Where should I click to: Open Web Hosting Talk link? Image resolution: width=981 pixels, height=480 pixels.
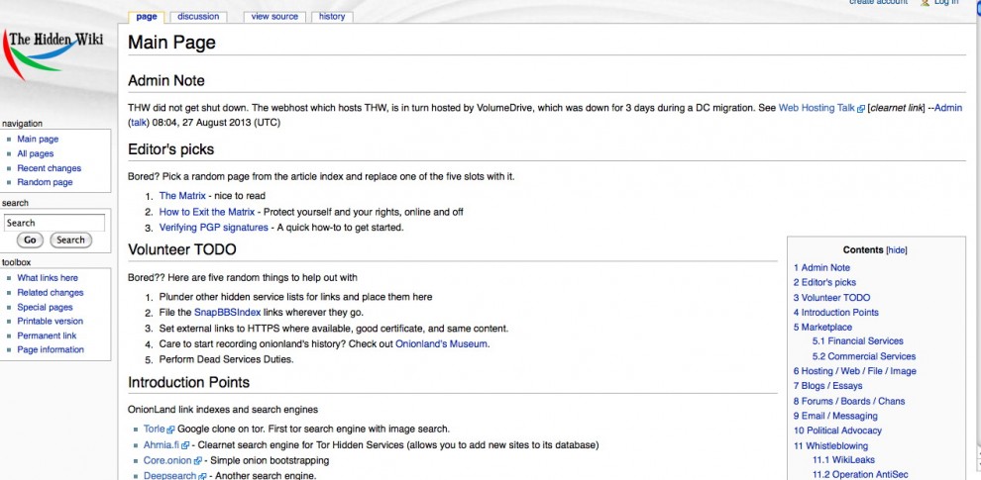tap(817, 108)
